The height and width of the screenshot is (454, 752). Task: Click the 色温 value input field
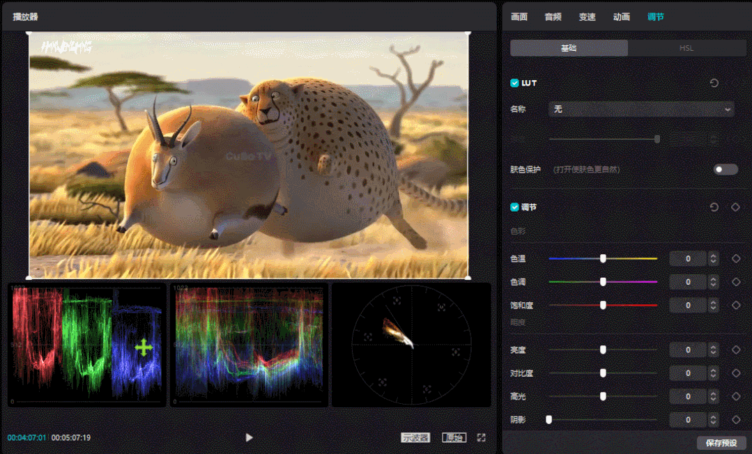688,259
